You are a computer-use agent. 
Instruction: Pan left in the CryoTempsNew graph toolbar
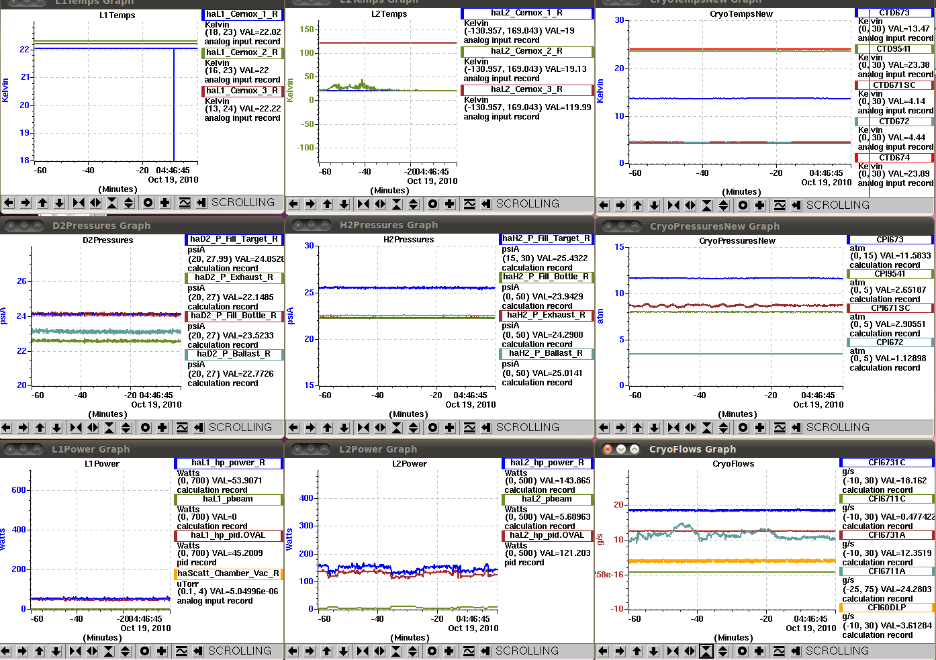pos(604,205)
